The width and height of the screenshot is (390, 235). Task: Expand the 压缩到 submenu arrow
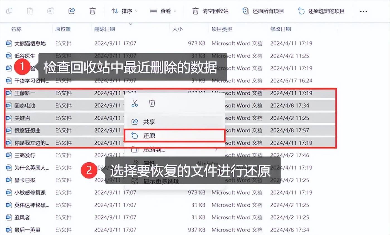[216, 150]
